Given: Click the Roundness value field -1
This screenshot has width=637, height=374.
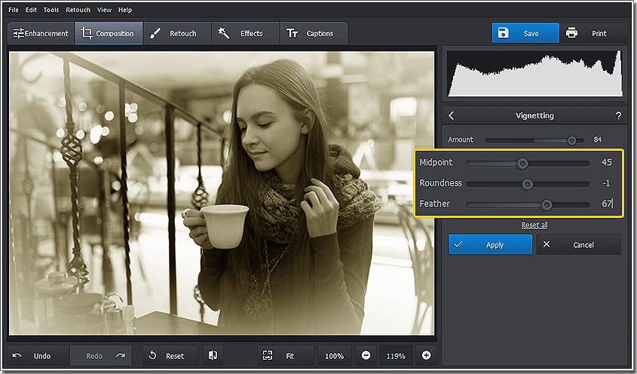Looking at the screenshot, I should tap(606, 183).
